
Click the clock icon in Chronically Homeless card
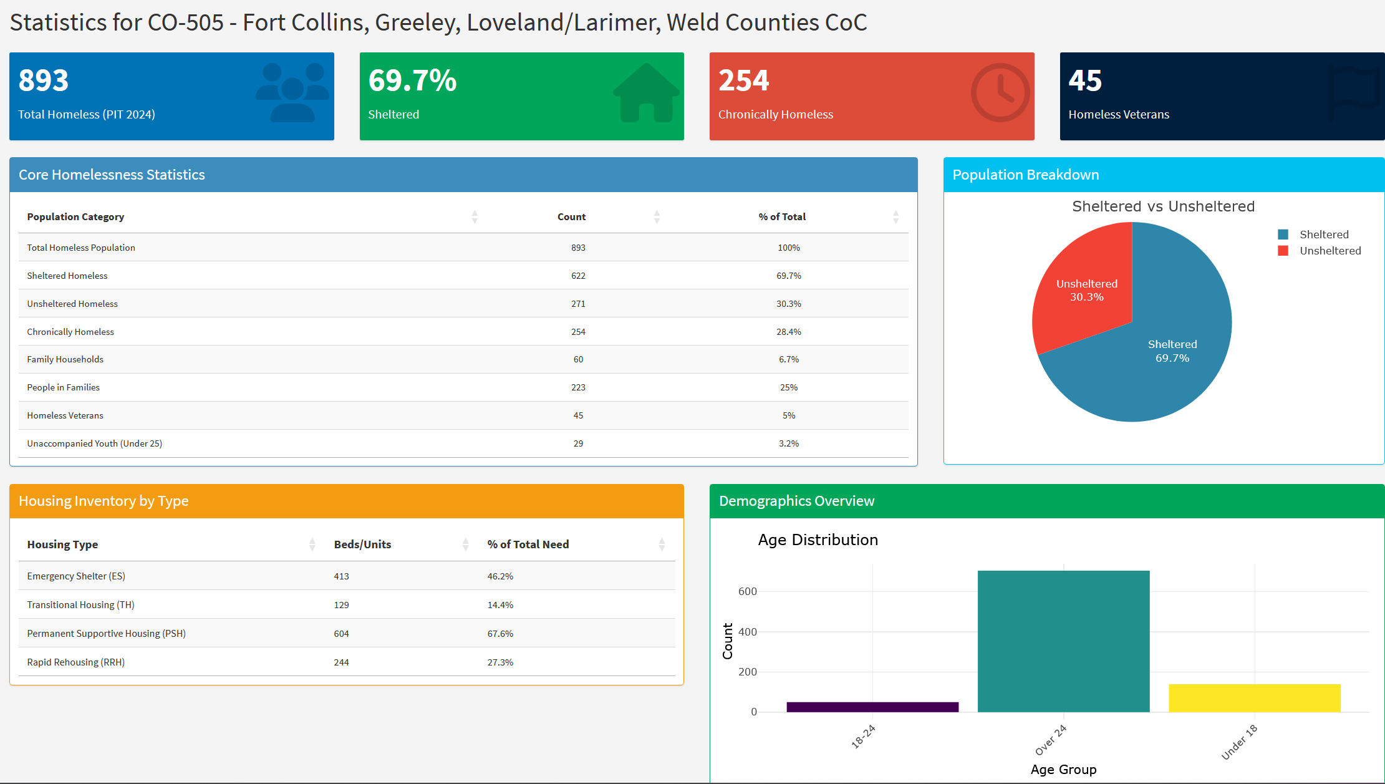[x=1000, y=92]
